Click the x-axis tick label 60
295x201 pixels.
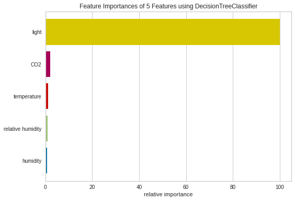point(186,187)
